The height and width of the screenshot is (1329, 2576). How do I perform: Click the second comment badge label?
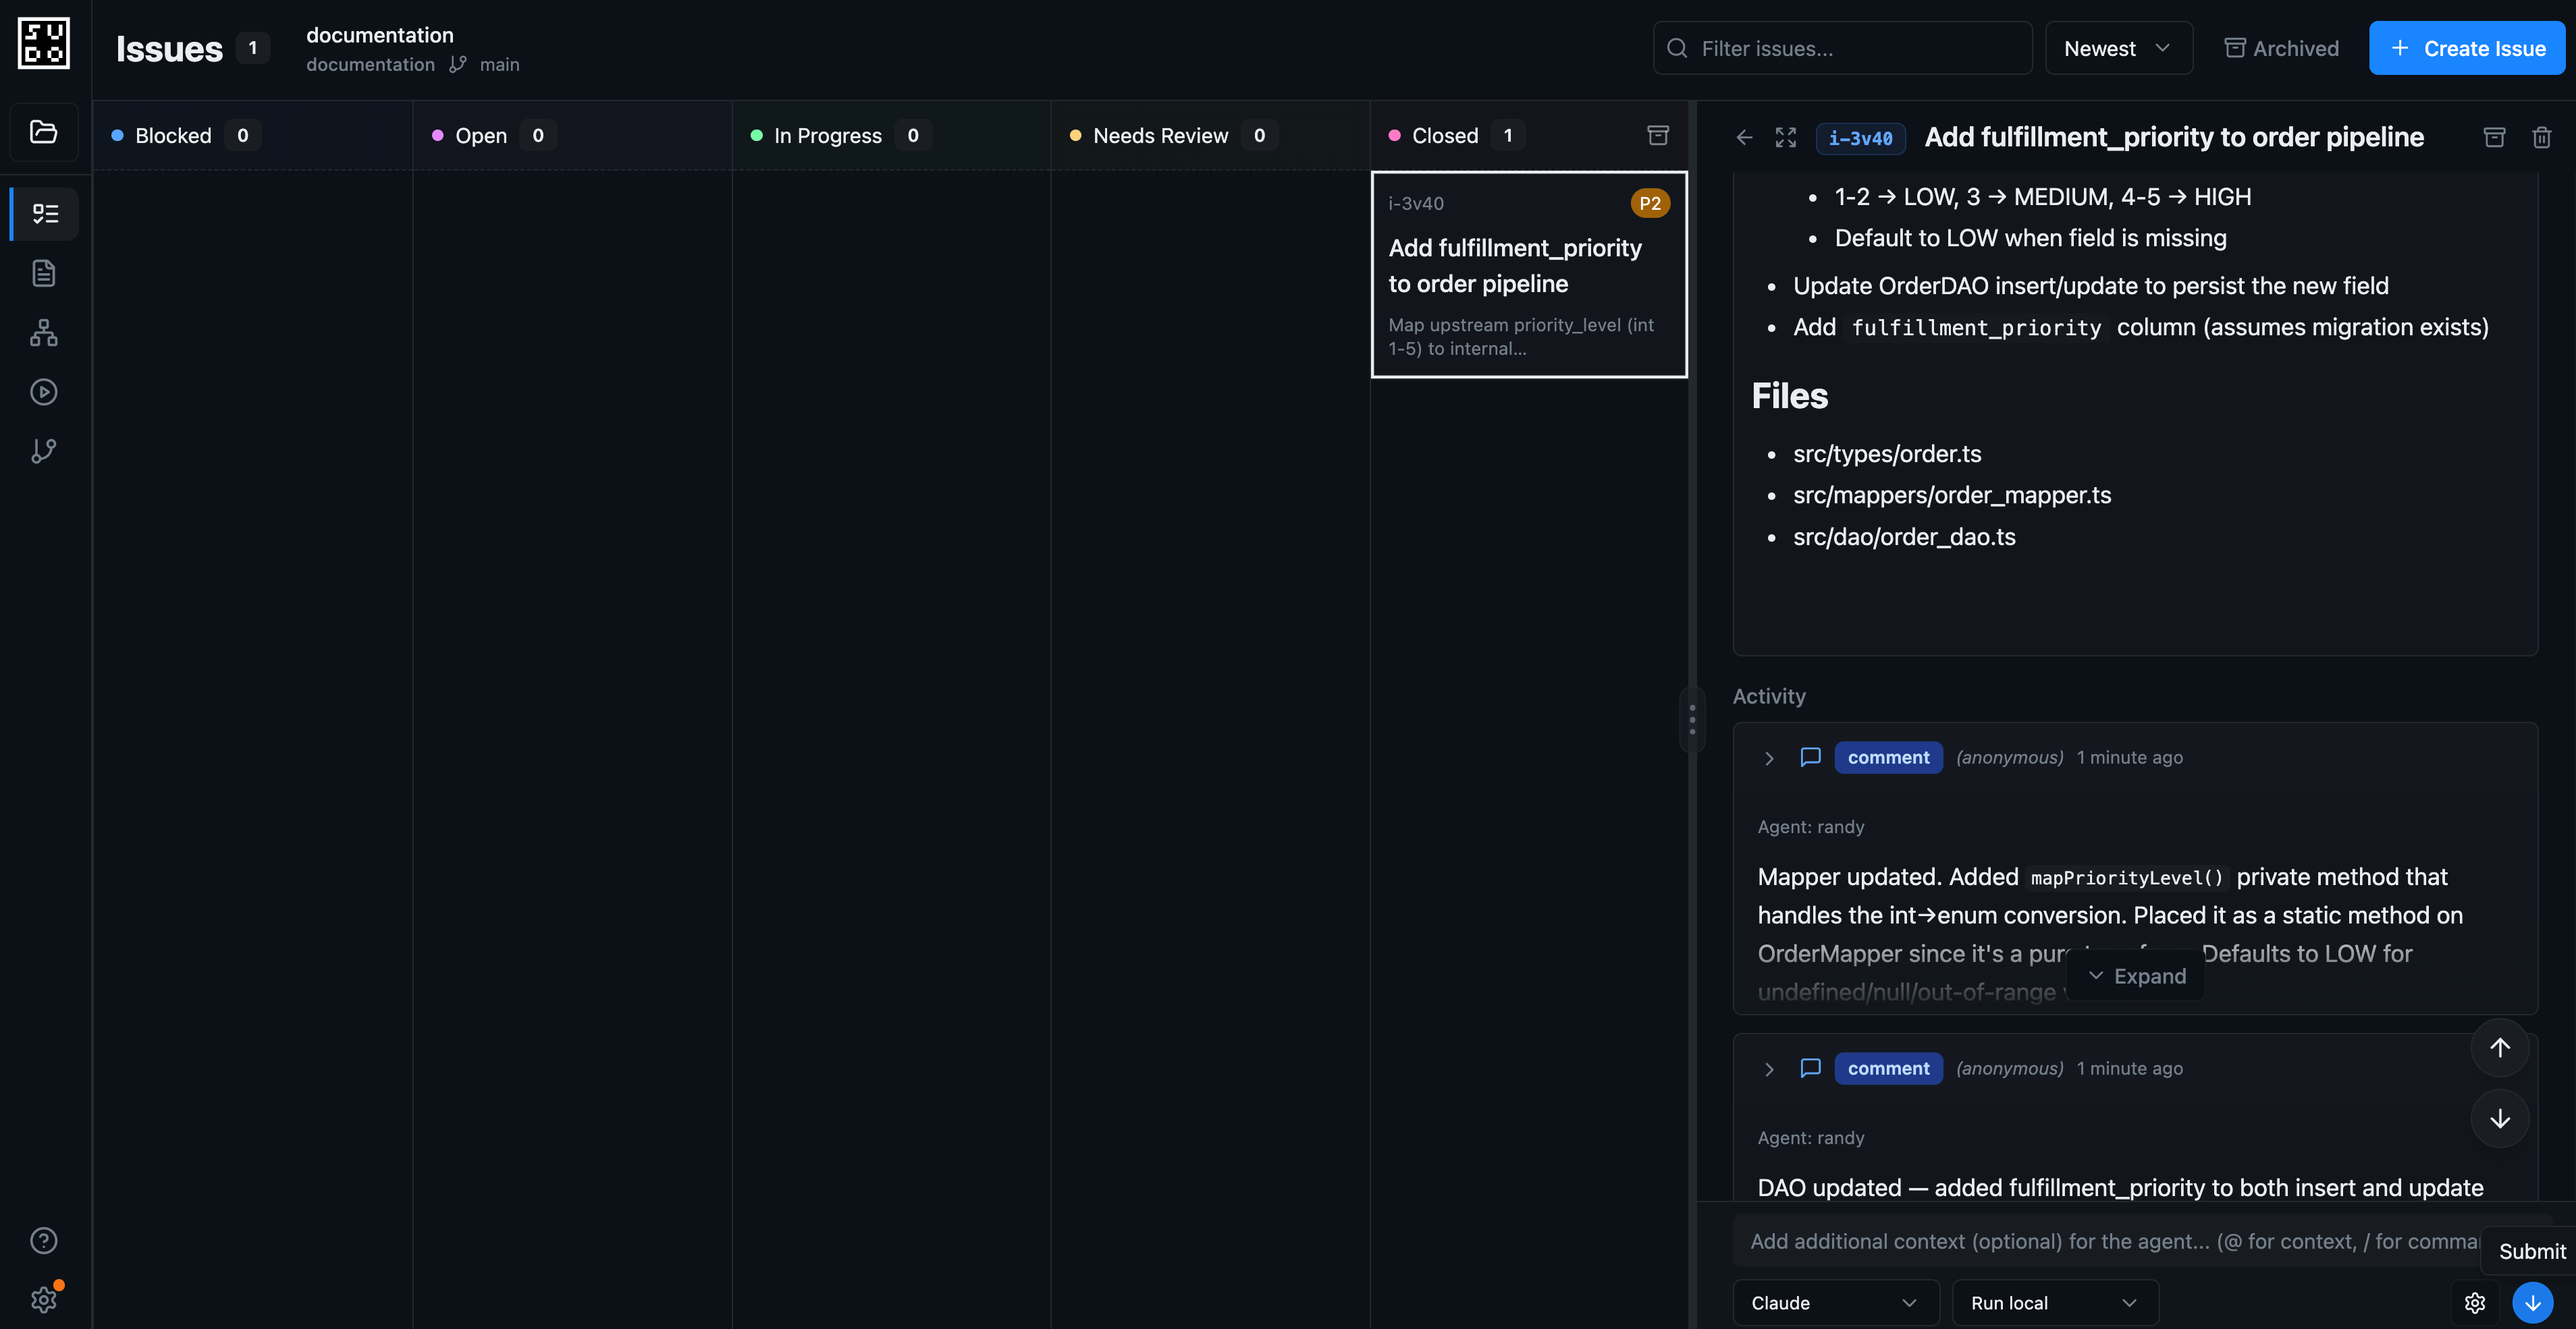[1888, 1068]
